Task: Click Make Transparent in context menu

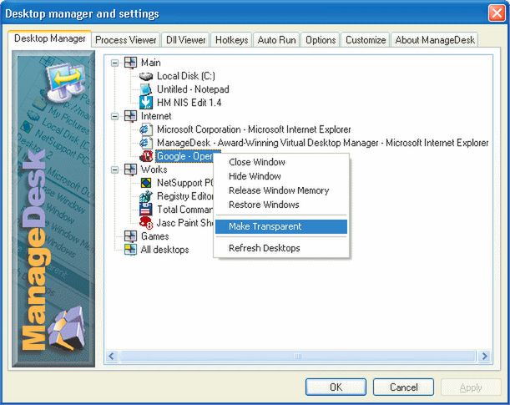Action: tap(281, 226)
